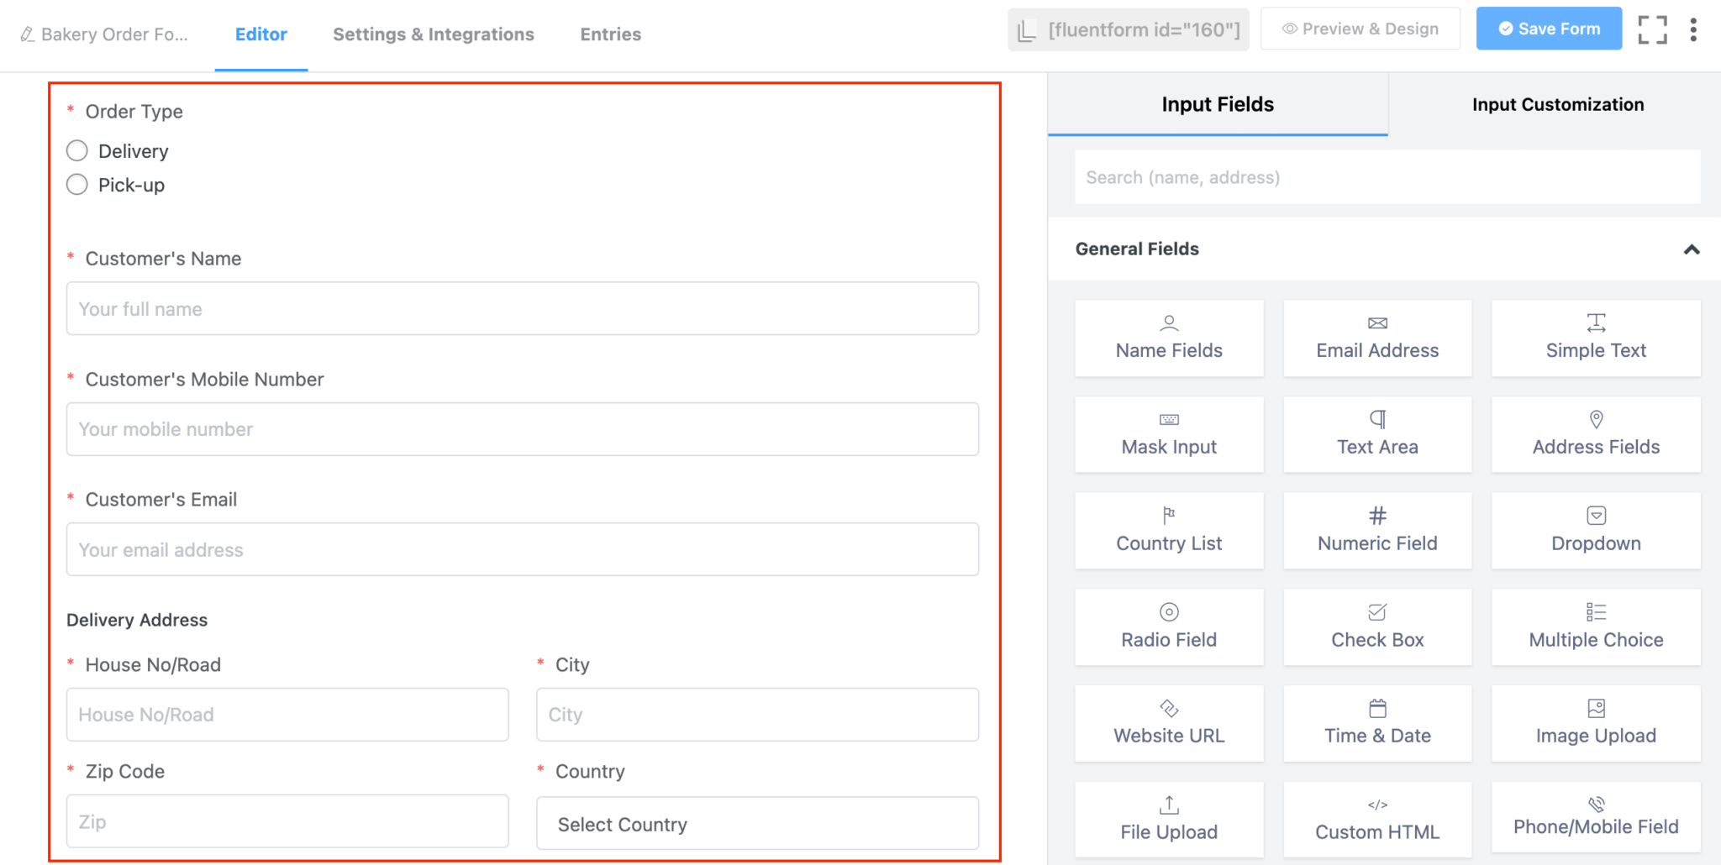
Task: Enter fullscreen editor mode
Action: coord(1652,29)
